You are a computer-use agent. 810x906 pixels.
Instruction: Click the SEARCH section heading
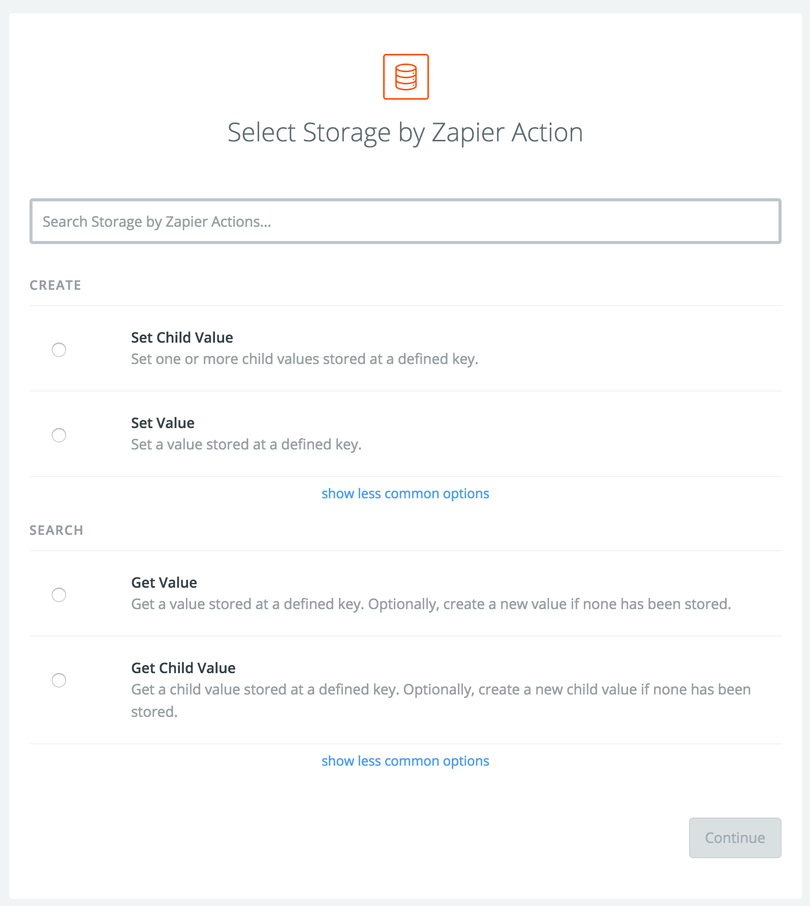(56, 530)
